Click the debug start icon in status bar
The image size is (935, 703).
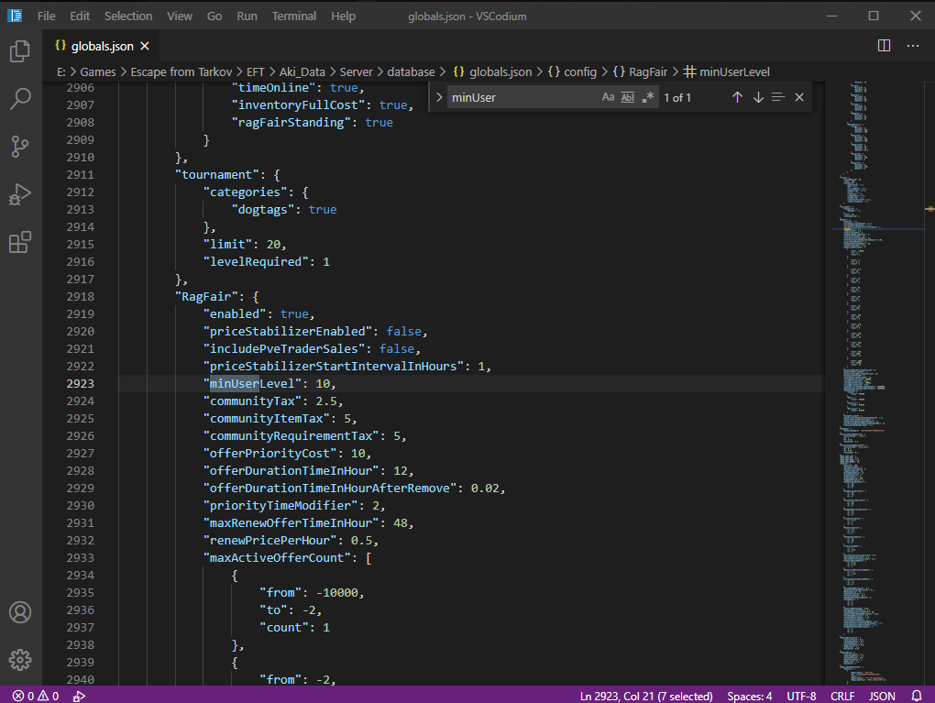(x=78, y=696)
